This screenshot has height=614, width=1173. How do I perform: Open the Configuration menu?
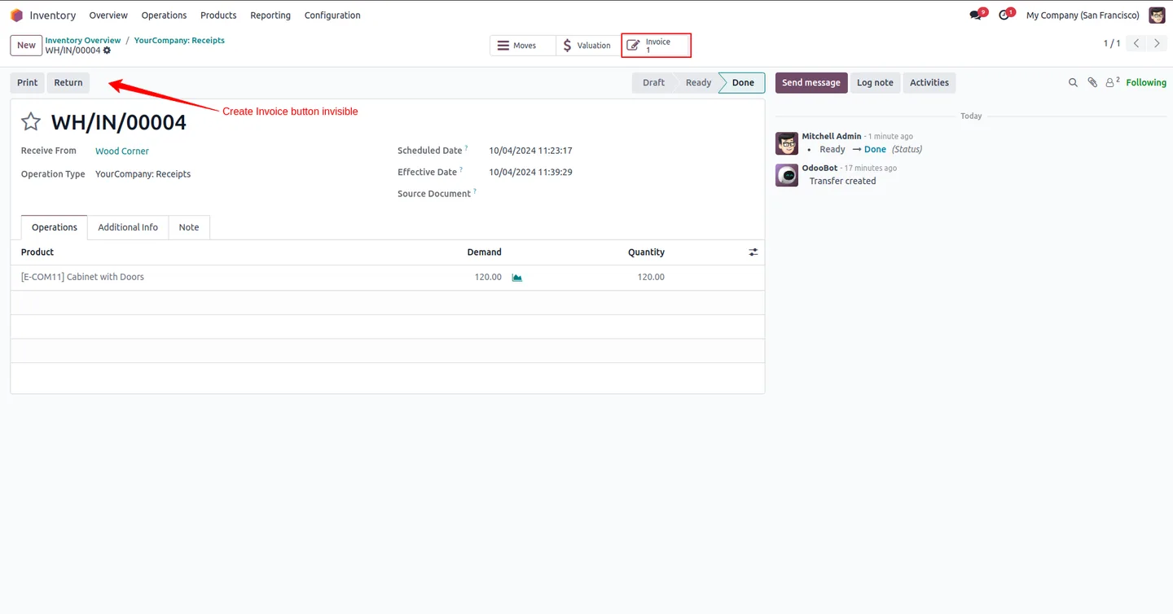pos(332,15)
